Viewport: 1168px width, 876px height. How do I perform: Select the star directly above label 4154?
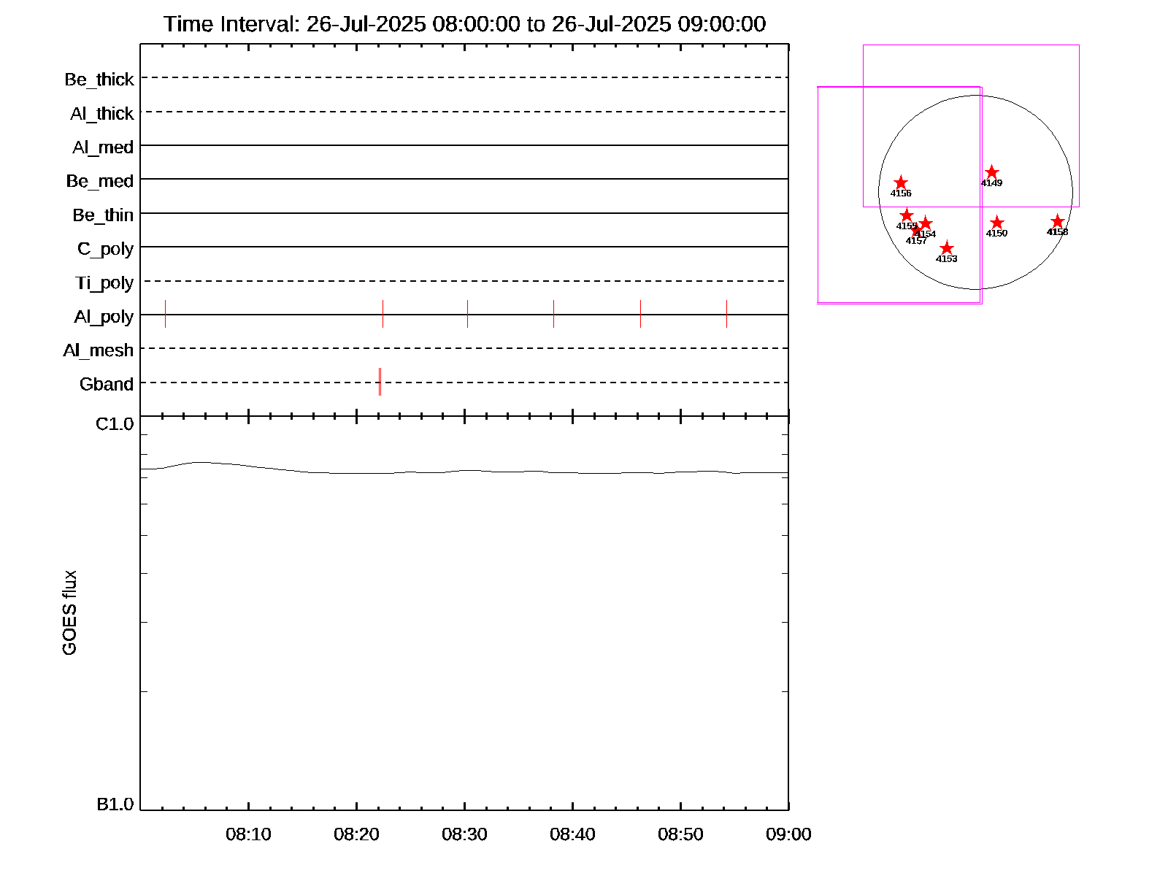click(926, 223)
